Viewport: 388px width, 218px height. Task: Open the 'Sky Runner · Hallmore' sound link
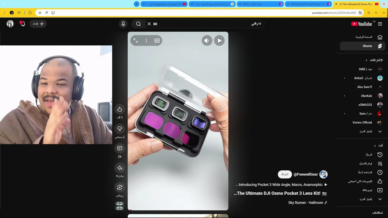(307, 203)
